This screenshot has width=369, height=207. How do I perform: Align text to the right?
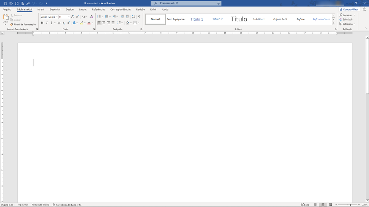[x=109, y=23]
